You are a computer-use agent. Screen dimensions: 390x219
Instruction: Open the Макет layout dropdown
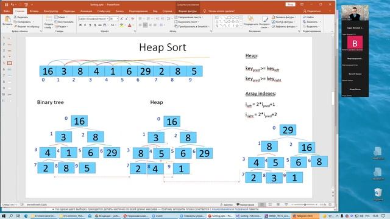[x=60, y=17]
